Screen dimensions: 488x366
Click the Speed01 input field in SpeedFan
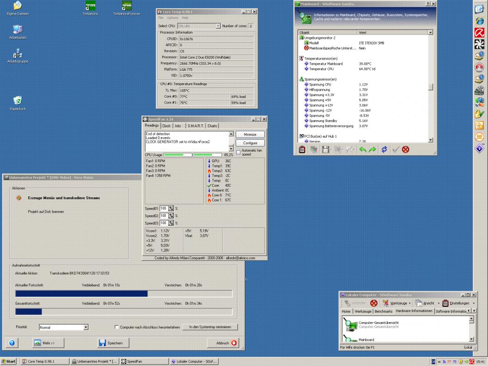[x=164, y=208]
